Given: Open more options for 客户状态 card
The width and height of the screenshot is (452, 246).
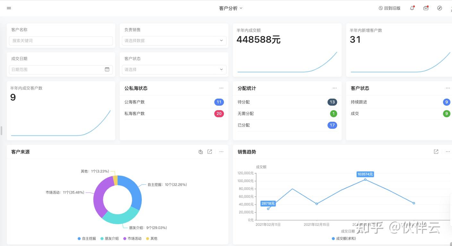Looking at the screenshot, I should pyautogui.click(x=448, y=88).
